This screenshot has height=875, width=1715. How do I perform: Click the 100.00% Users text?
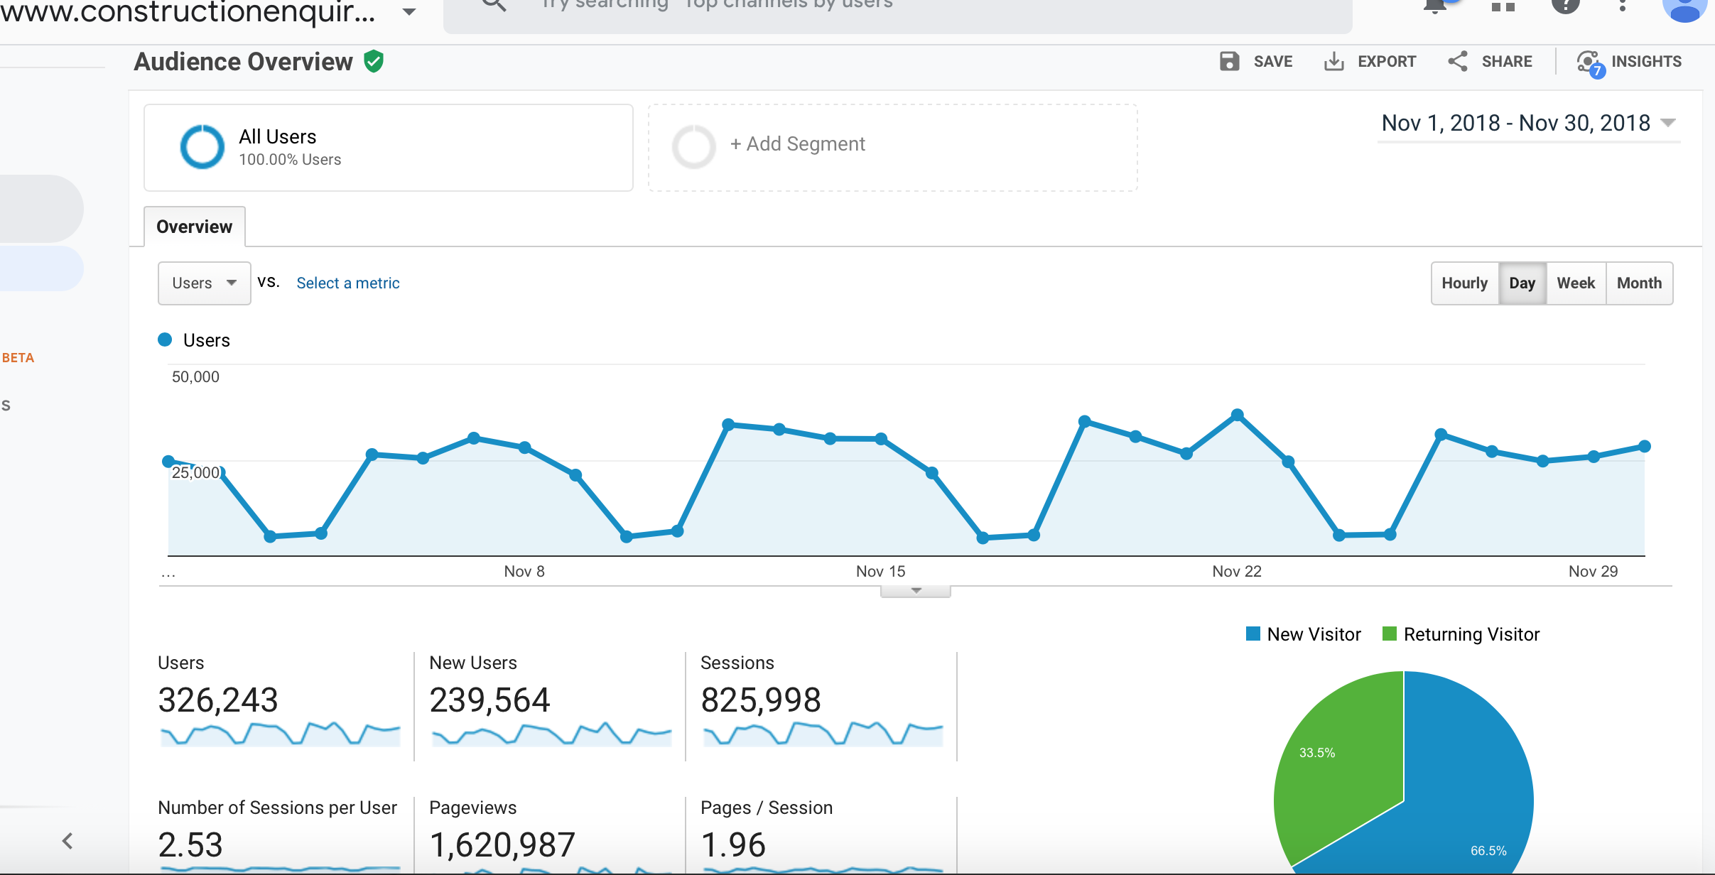tap(290, 160)
